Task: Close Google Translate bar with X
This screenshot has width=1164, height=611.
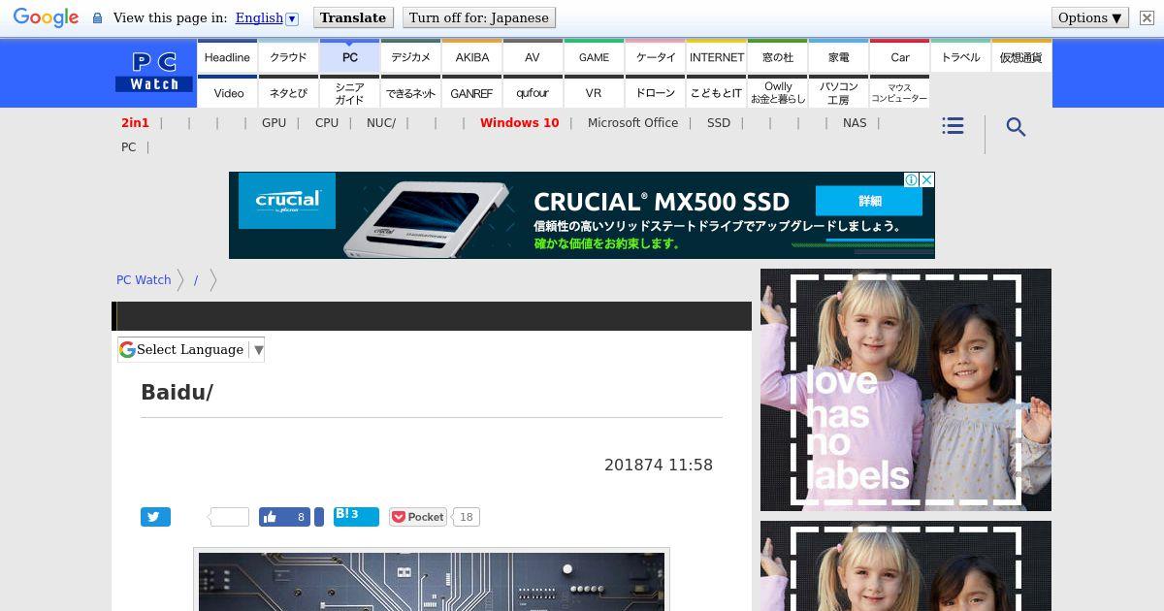Action: coord(1146,17)
